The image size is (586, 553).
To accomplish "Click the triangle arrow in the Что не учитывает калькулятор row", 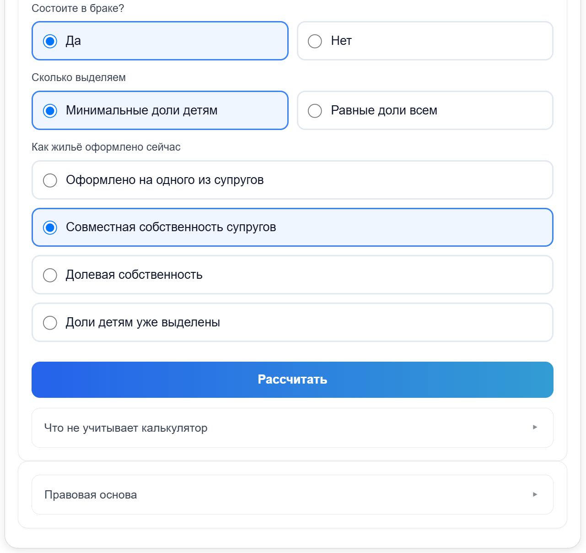I will pyautogui.click(x=535, y=427).
